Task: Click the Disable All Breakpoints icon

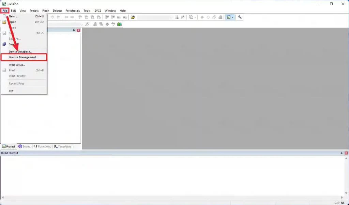Action: pos(214,17)
